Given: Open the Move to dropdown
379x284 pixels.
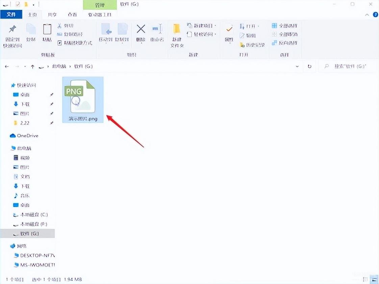Looking at the screenshot, I should (106, 33).
